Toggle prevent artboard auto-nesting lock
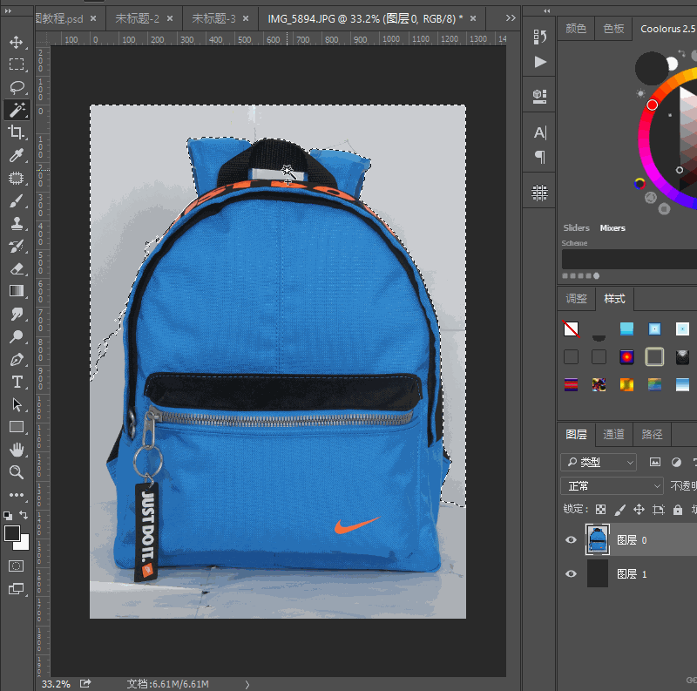697x691 pixels. coord(659,510)
